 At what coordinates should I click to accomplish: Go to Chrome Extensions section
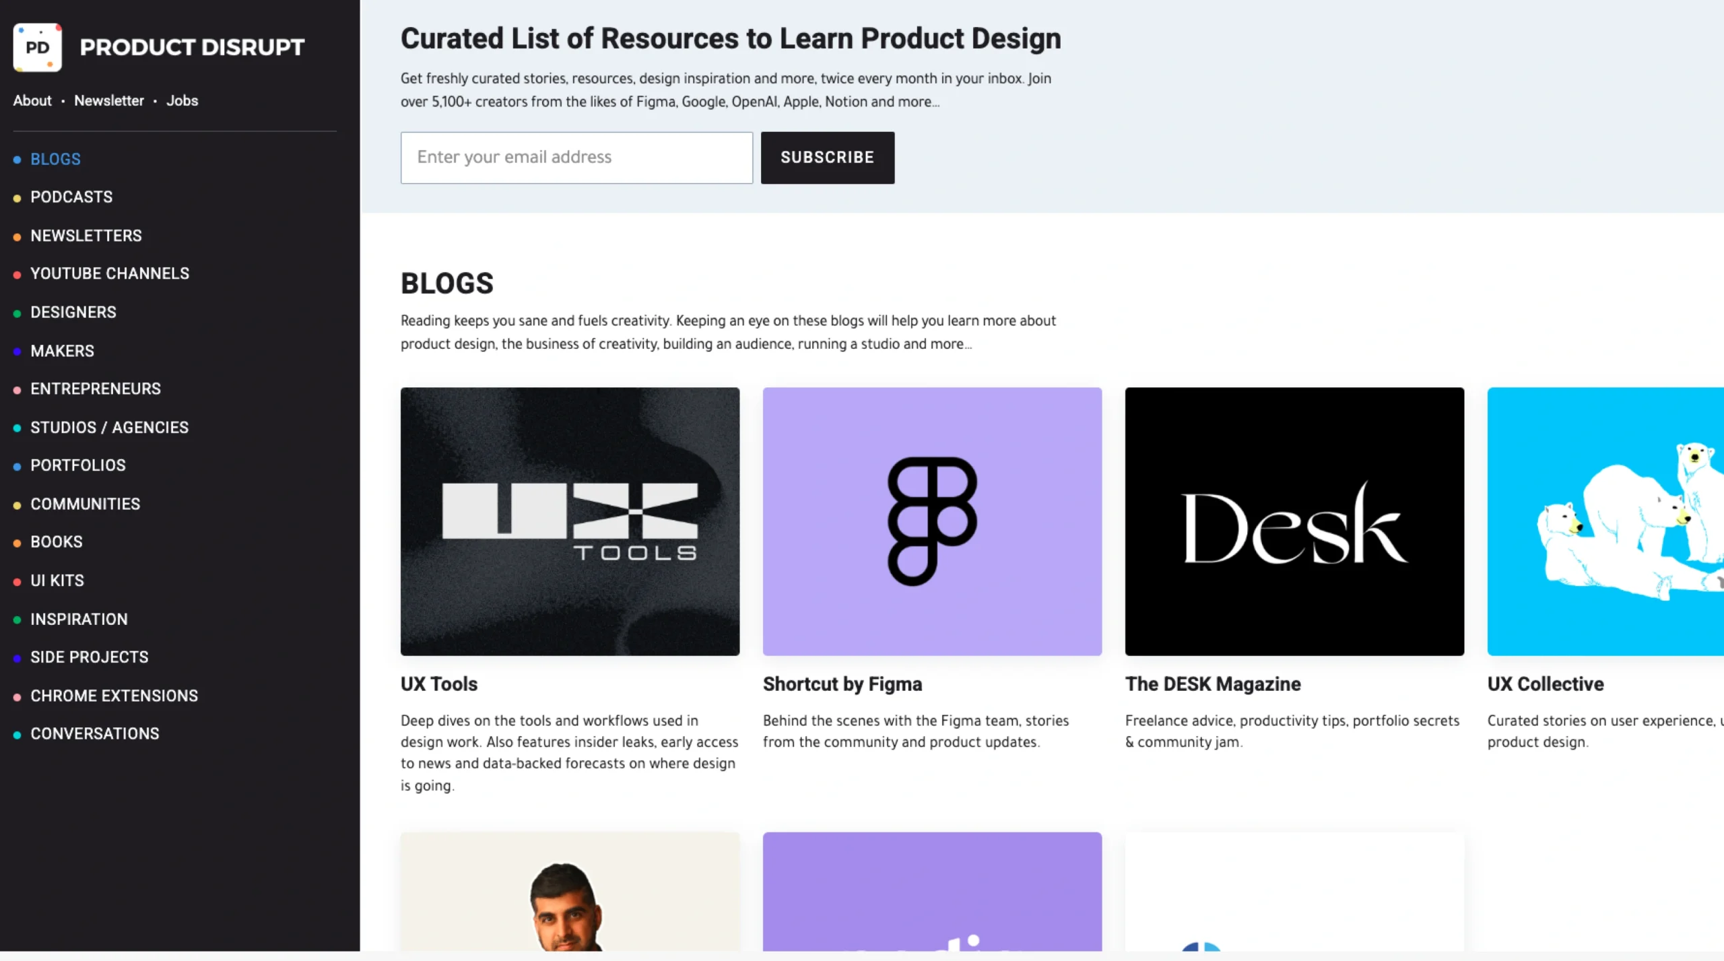114,696
